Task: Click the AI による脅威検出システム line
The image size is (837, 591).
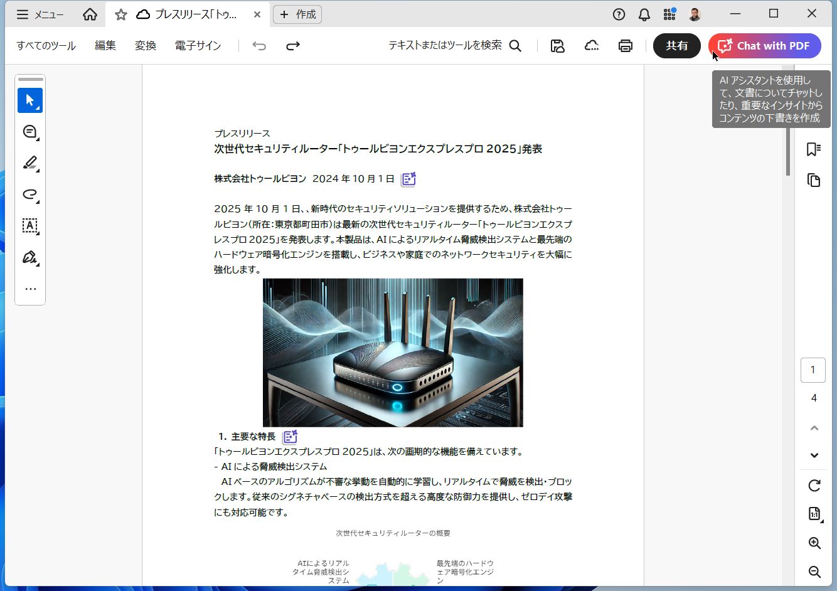Action: [270, 467]
